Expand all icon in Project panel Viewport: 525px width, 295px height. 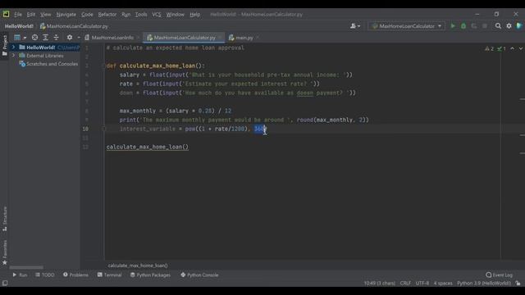(x=46, y=38)
